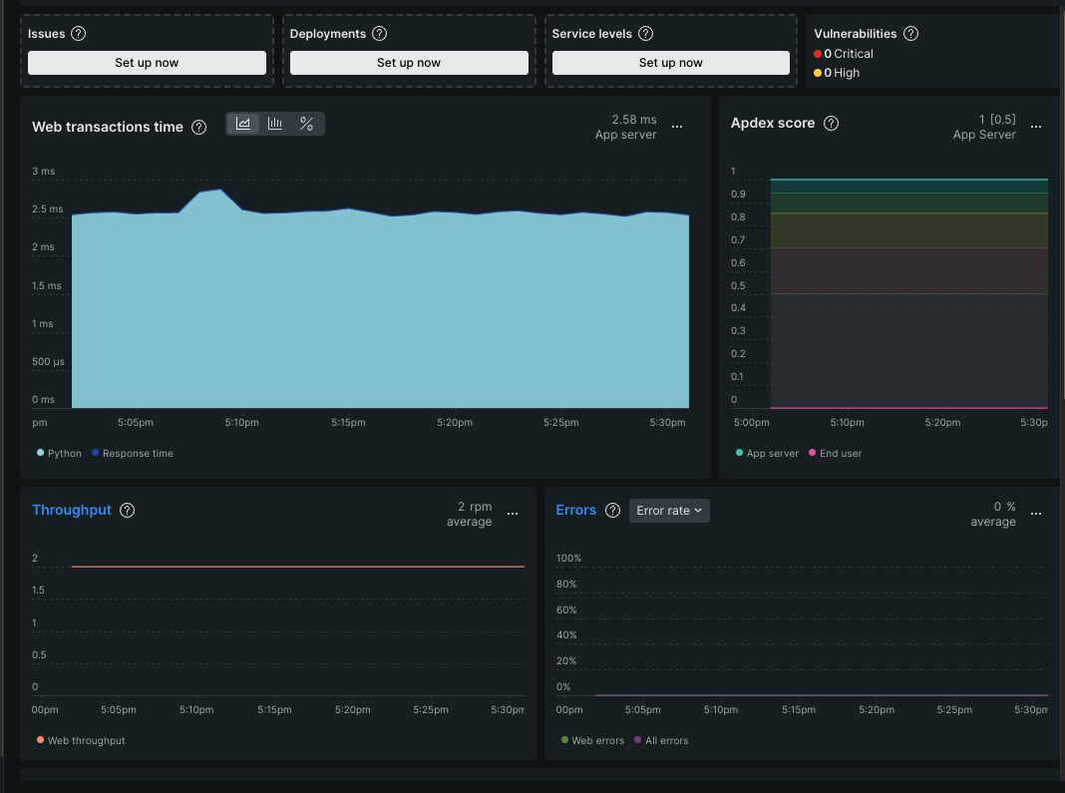Click Set up now under Issues
Image resolution: width=1065 pixels, height=793 pixels.
[x=147, y=63]
